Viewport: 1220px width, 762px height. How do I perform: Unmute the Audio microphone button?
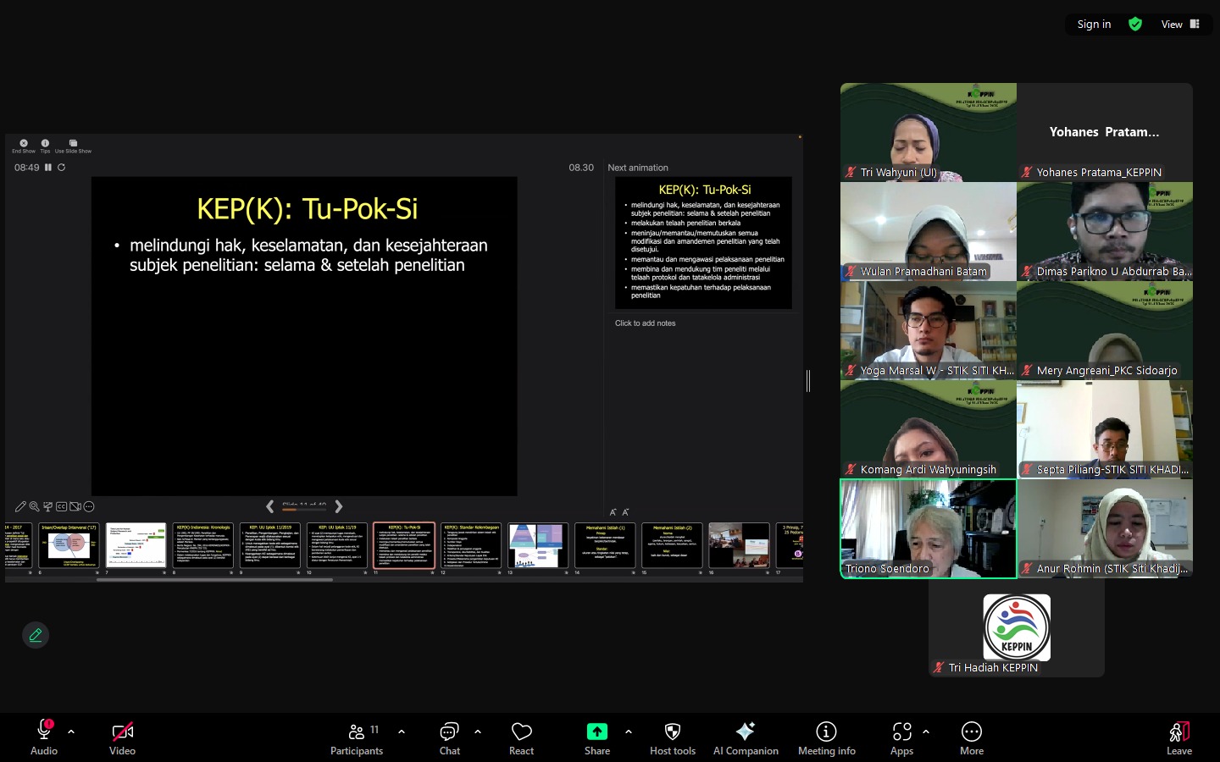click(44, 737)
